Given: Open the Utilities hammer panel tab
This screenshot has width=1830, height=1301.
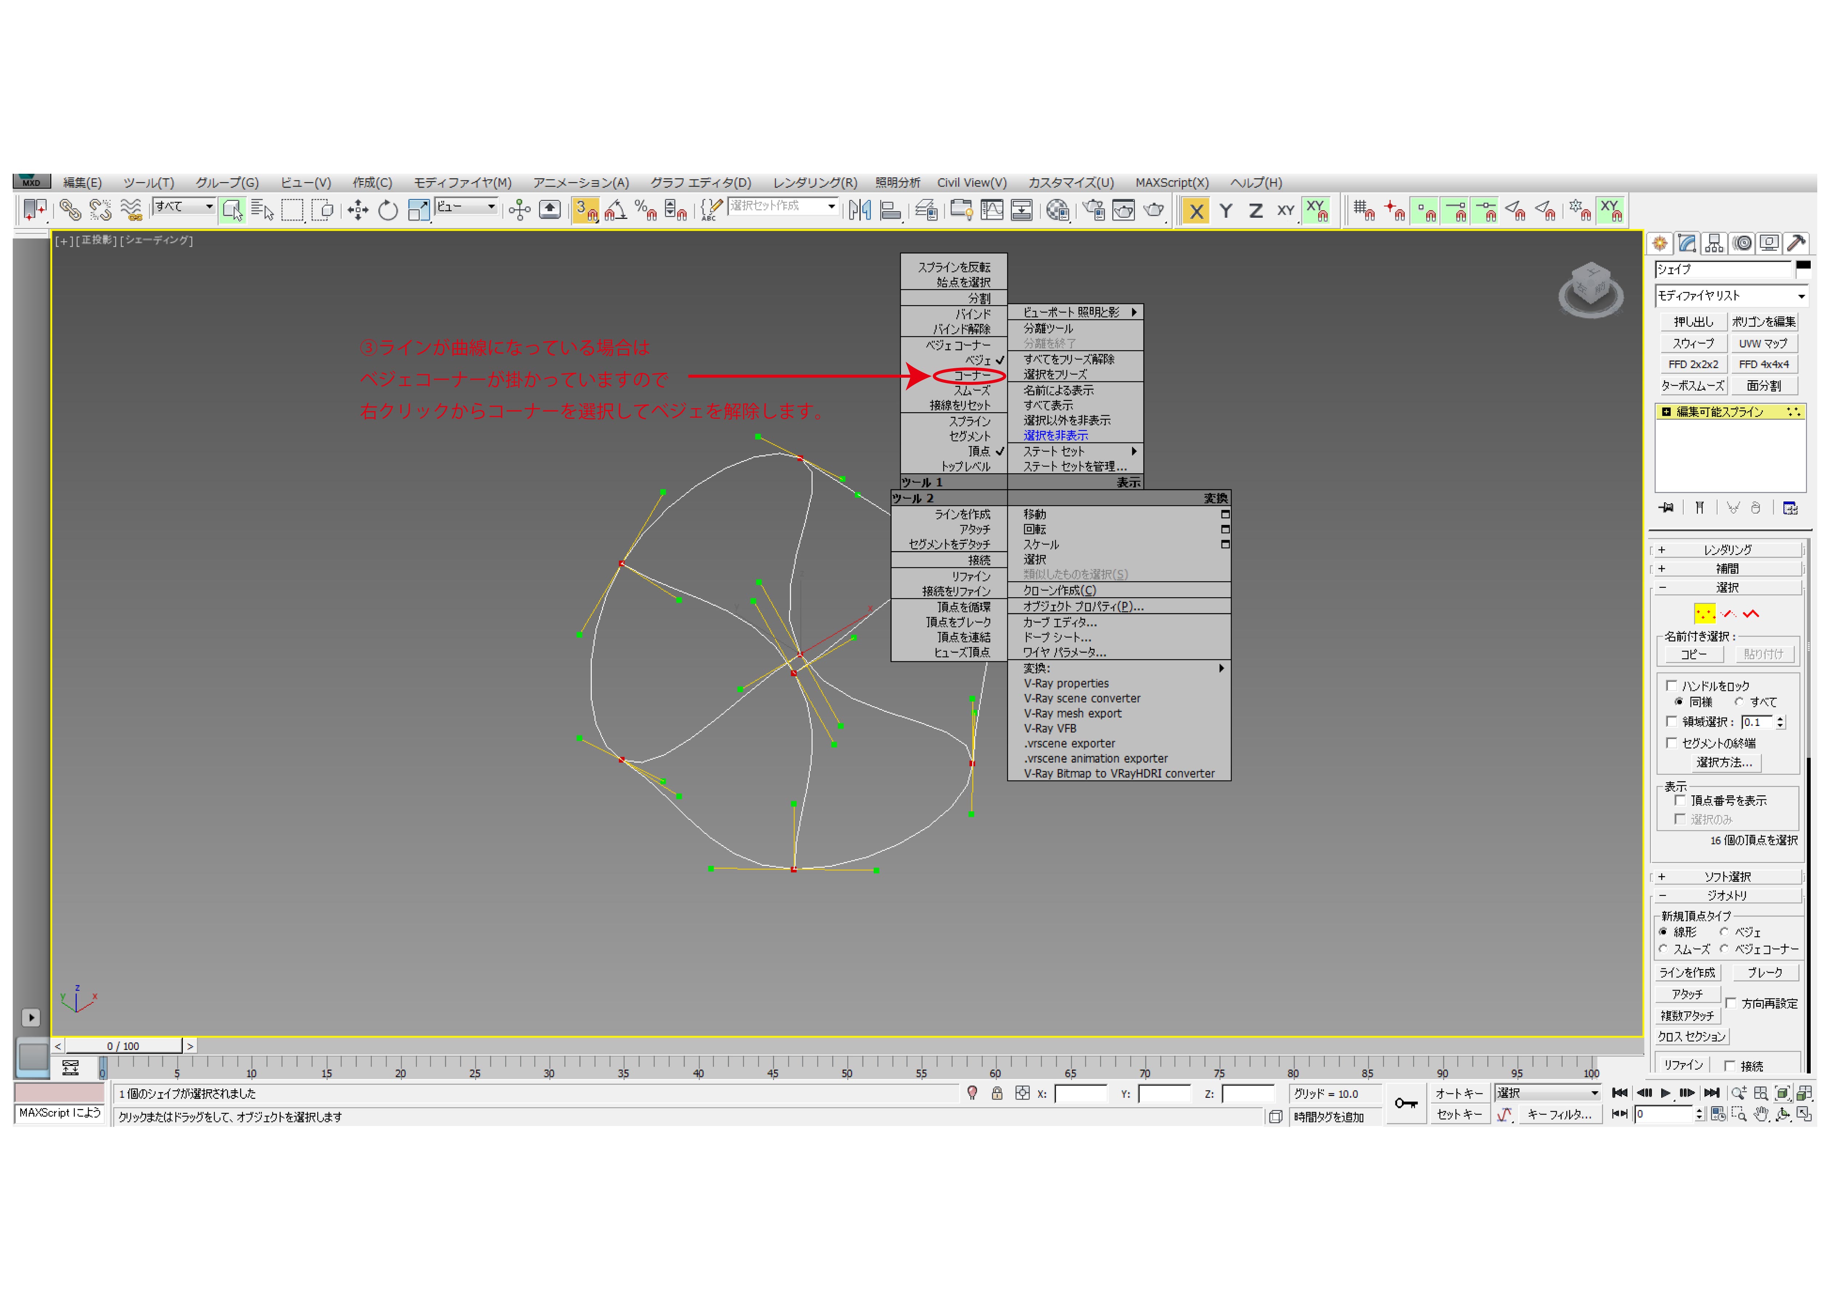Looking at the screenshot, I should point(1796,243).
